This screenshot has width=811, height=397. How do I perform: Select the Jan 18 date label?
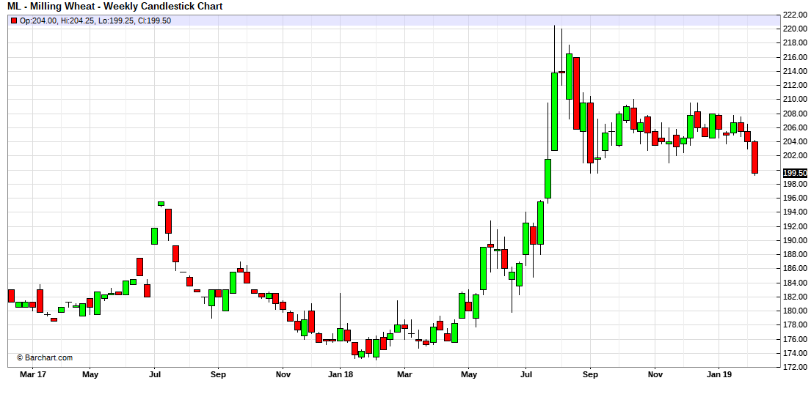coord(341,374)
